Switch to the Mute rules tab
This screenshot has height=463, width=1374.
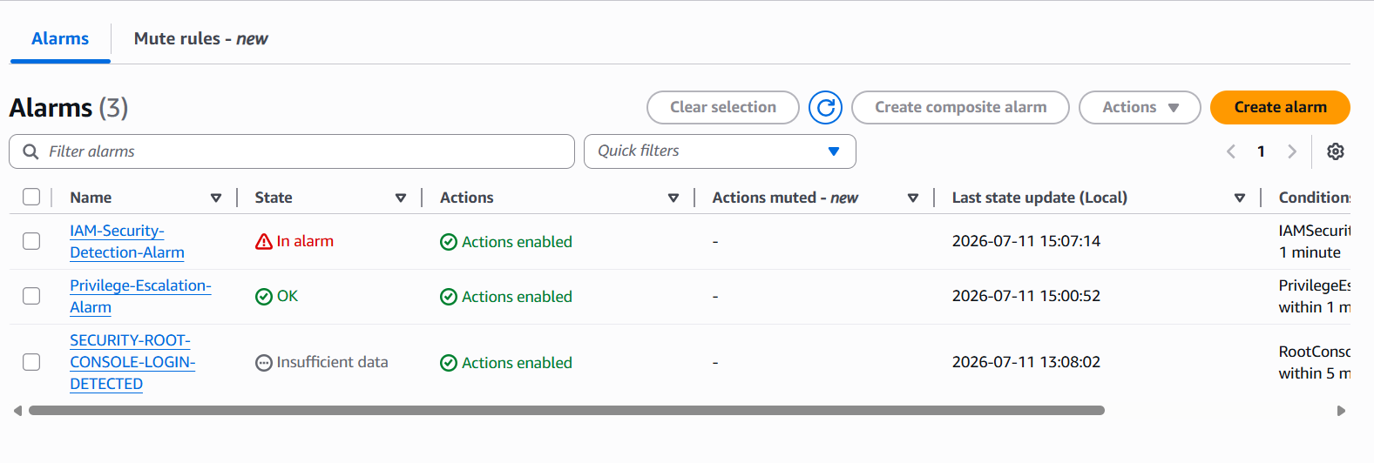coord(201,39)
